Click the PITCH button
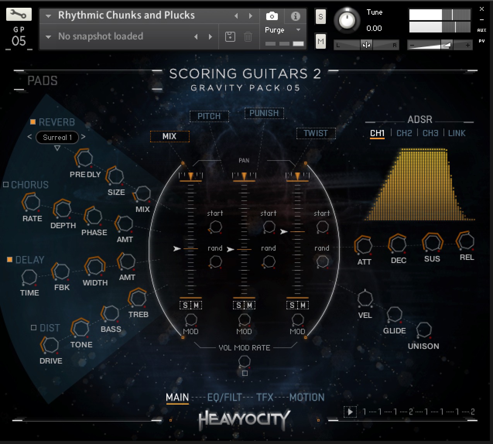The height and width of the screenshot is (444, 493). click(x=209, y=116)
